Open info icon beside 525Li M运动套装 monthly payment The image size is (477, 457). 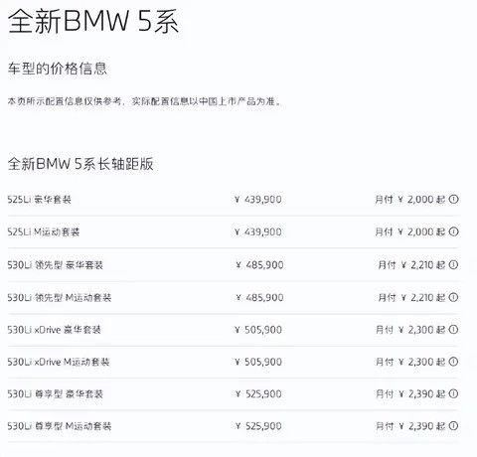click(x=453, y=231)
